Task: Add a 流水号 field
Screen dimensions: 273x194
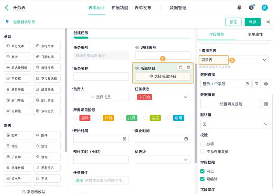Action: pyautogui.click(x=18, y=178)
